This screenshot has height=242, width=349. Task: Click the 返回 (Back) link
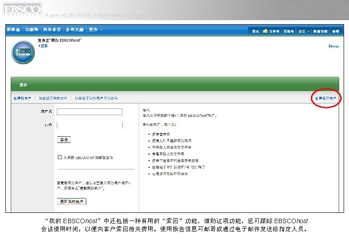point(44,46)
